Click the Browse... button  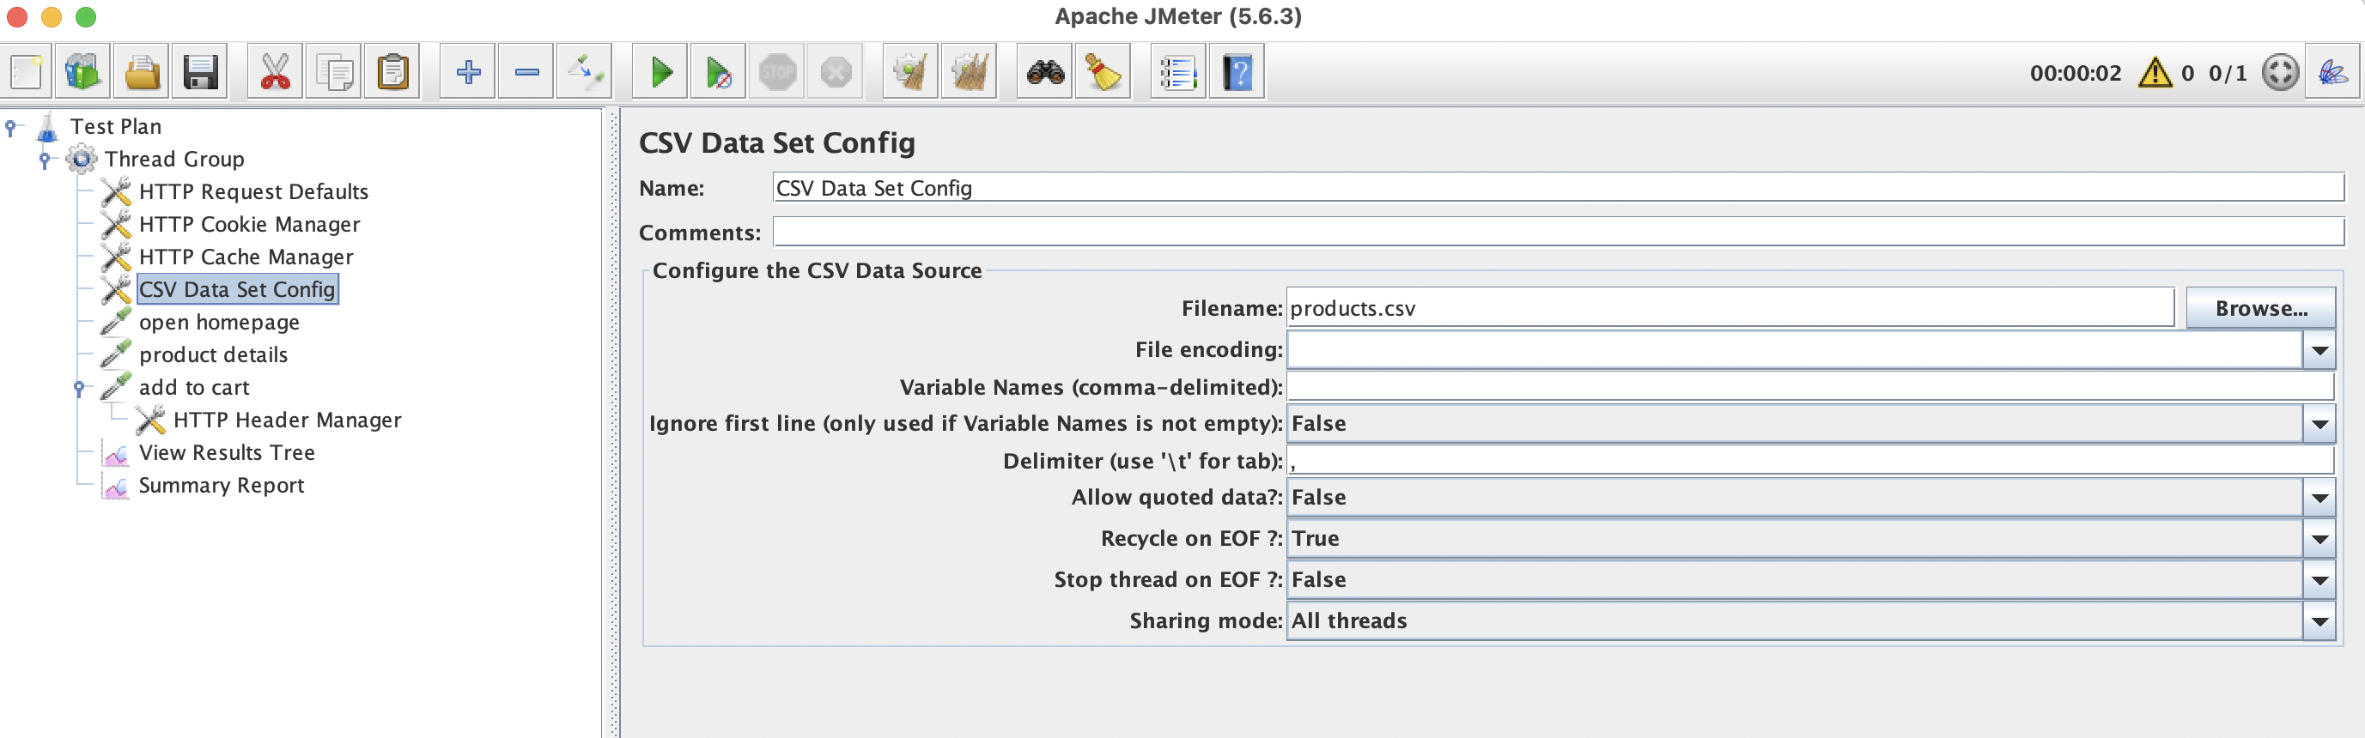pos(2260,308)
